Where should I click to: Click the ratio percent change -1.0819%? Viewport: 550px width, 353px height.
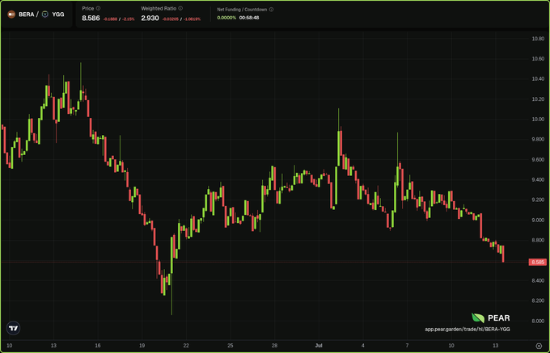pos(192,19)
